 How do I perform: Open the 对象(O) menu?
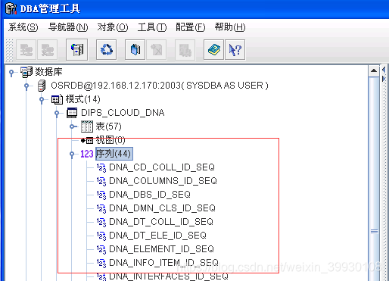(113, 27)
